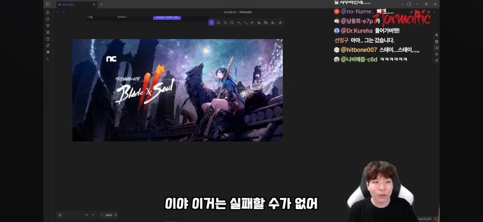The height and width of the screenshot is (222, 483).
Task: Add a new tab with plus button
Action: (x=101, y=4)
